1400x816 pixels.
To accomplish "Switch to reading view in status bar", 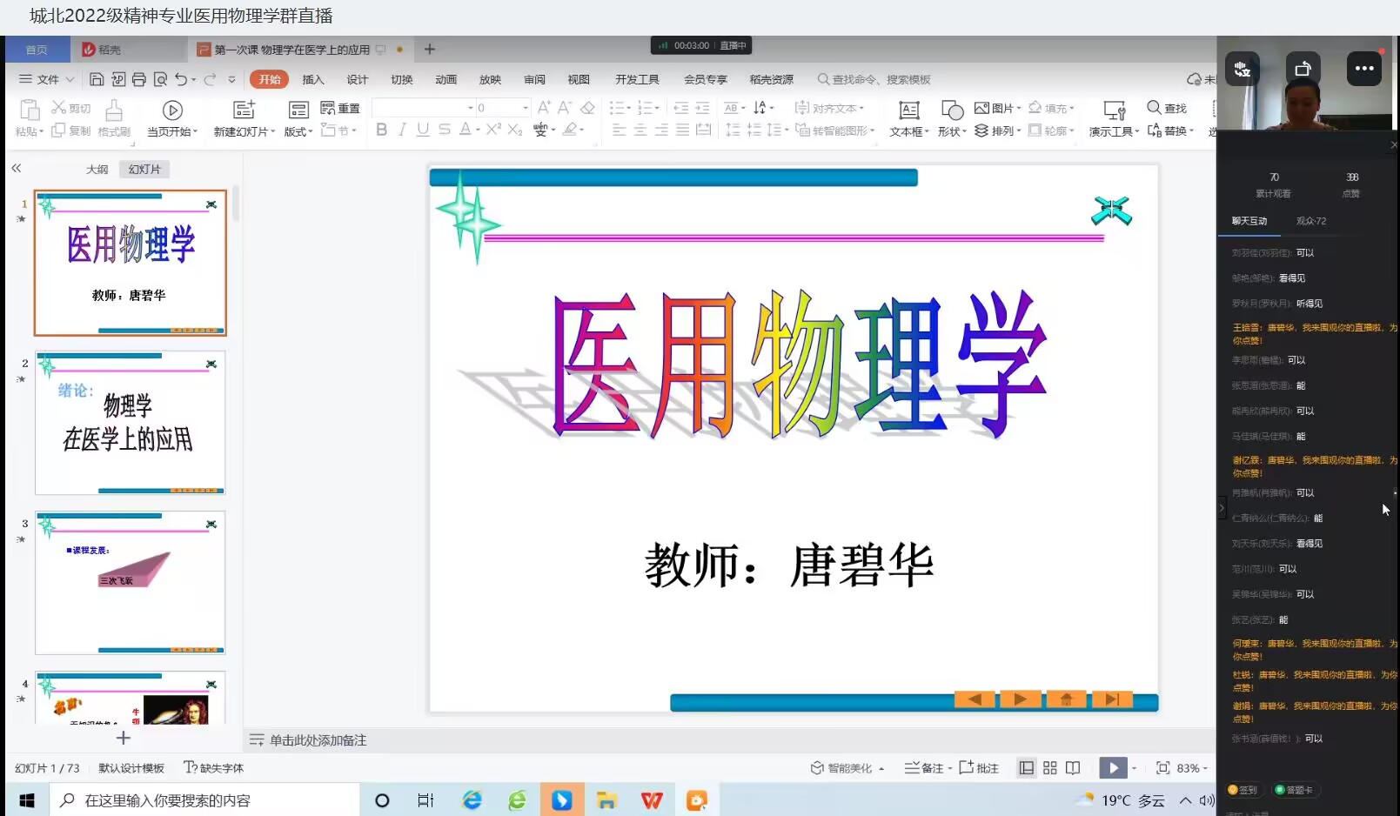I will click(1073, 768).
